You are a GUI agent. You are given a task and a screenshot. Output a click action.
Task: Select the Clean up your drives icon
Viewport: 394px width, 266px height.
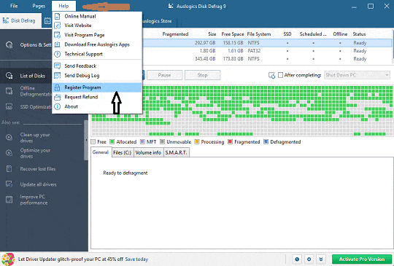point(9,138)
